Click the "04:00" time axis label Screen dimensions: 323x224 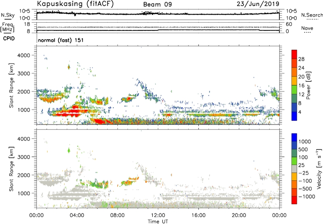[x=77, y=216]
